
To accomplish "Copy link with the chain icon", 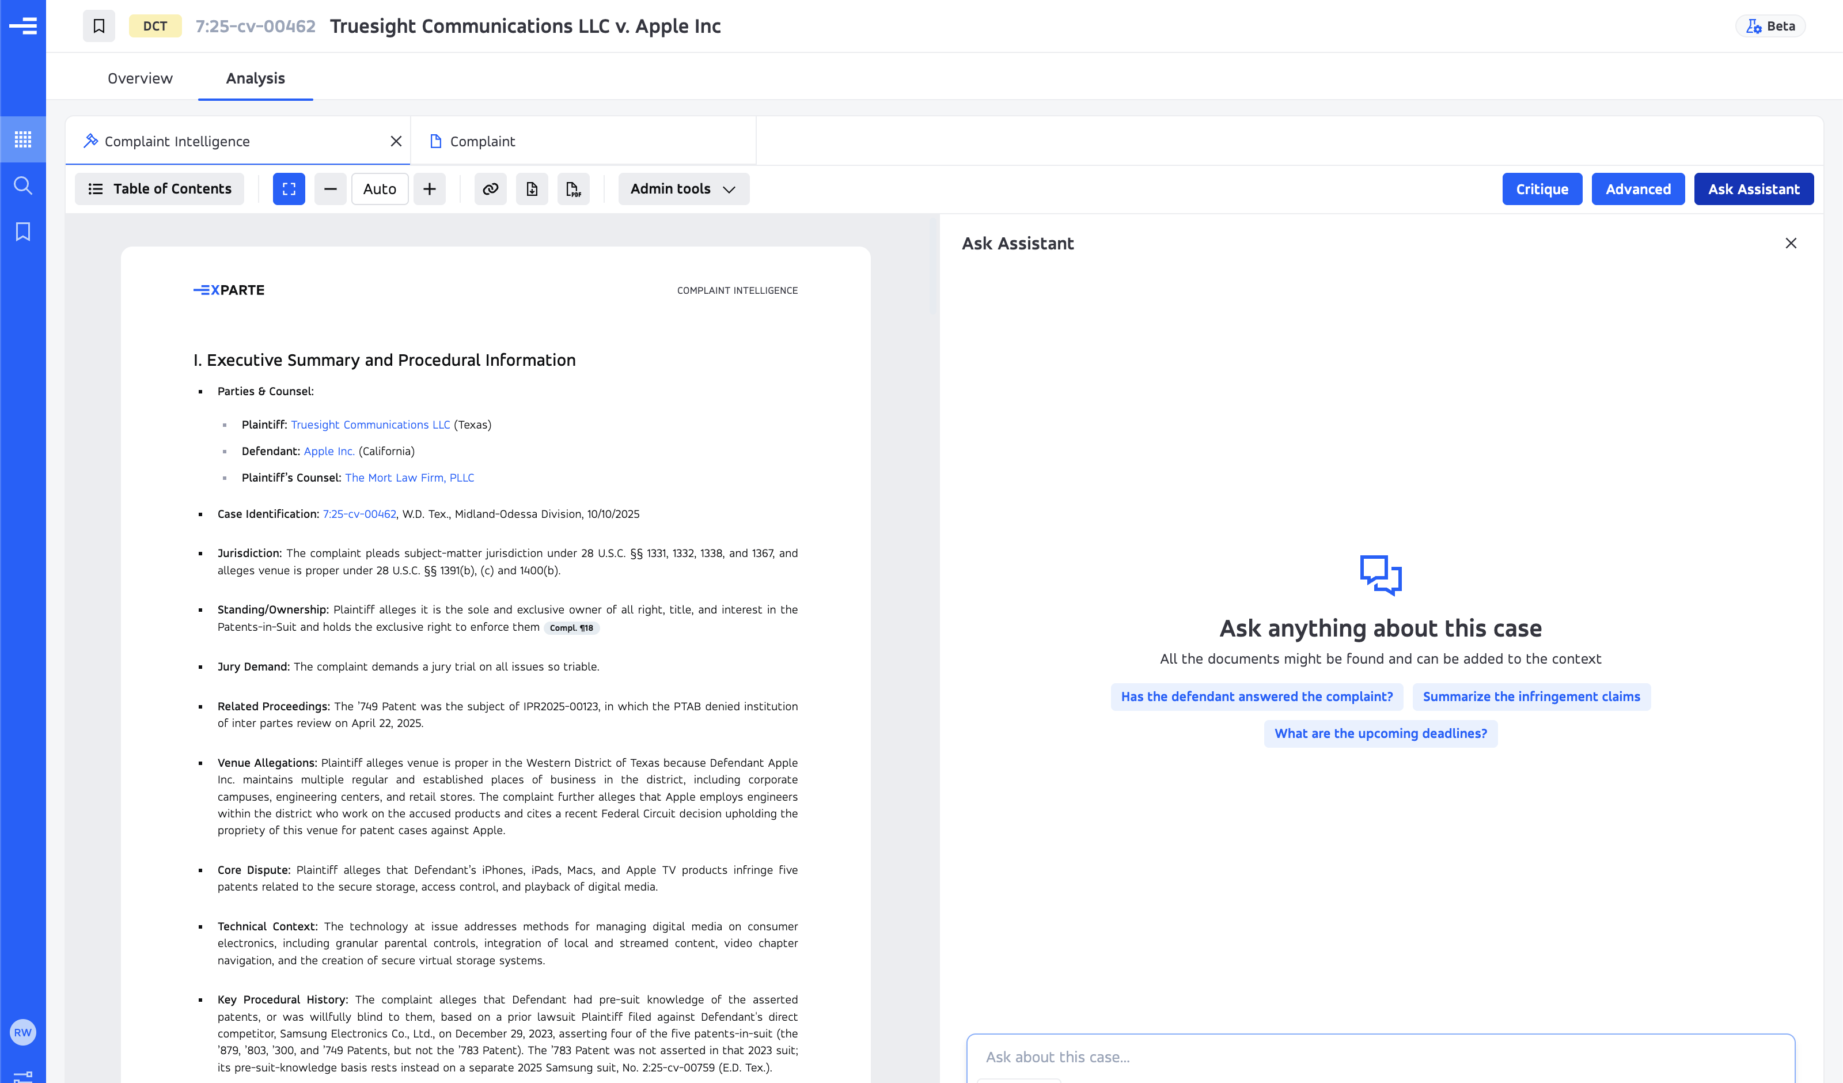I will [490, 189].
